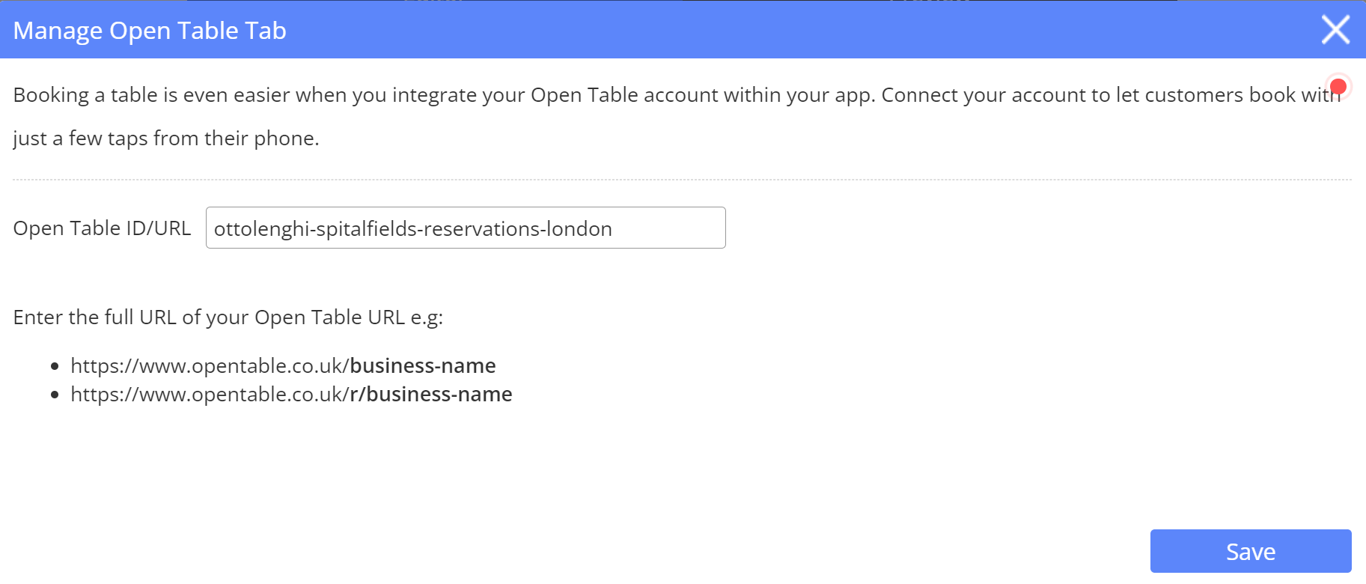
Task: Click 'Enter the full URL of your Open Table' text
Action: point(228,317)
